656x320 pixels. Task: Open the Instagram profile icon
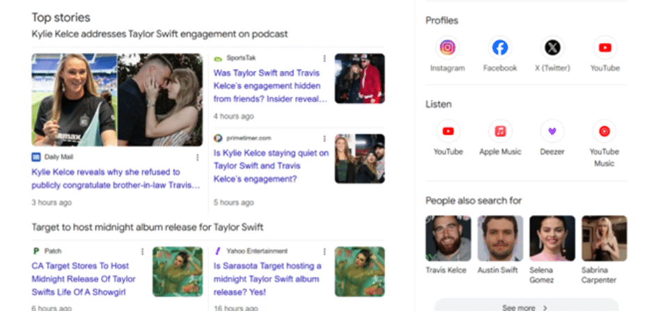(x=447, y=48)
